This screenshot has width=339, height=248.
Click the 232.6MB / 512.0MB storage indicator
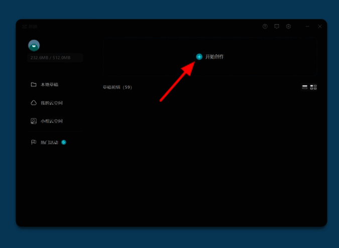[50, 58]
